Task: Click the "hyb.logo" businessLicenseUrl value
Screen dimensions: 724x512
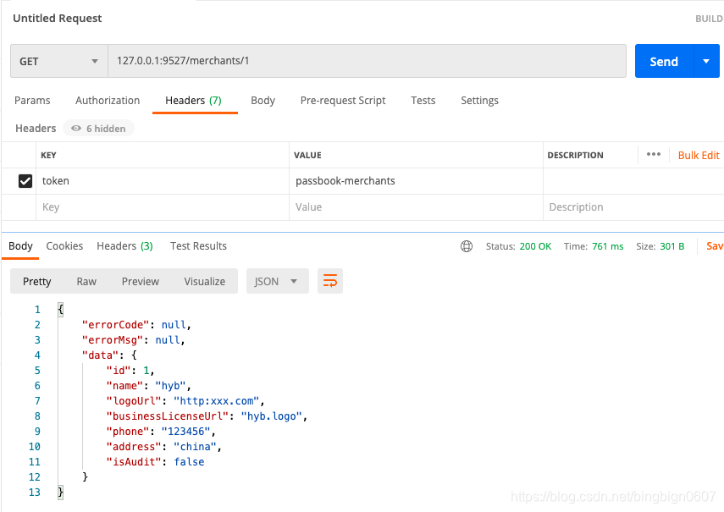Action: (272, 416)
